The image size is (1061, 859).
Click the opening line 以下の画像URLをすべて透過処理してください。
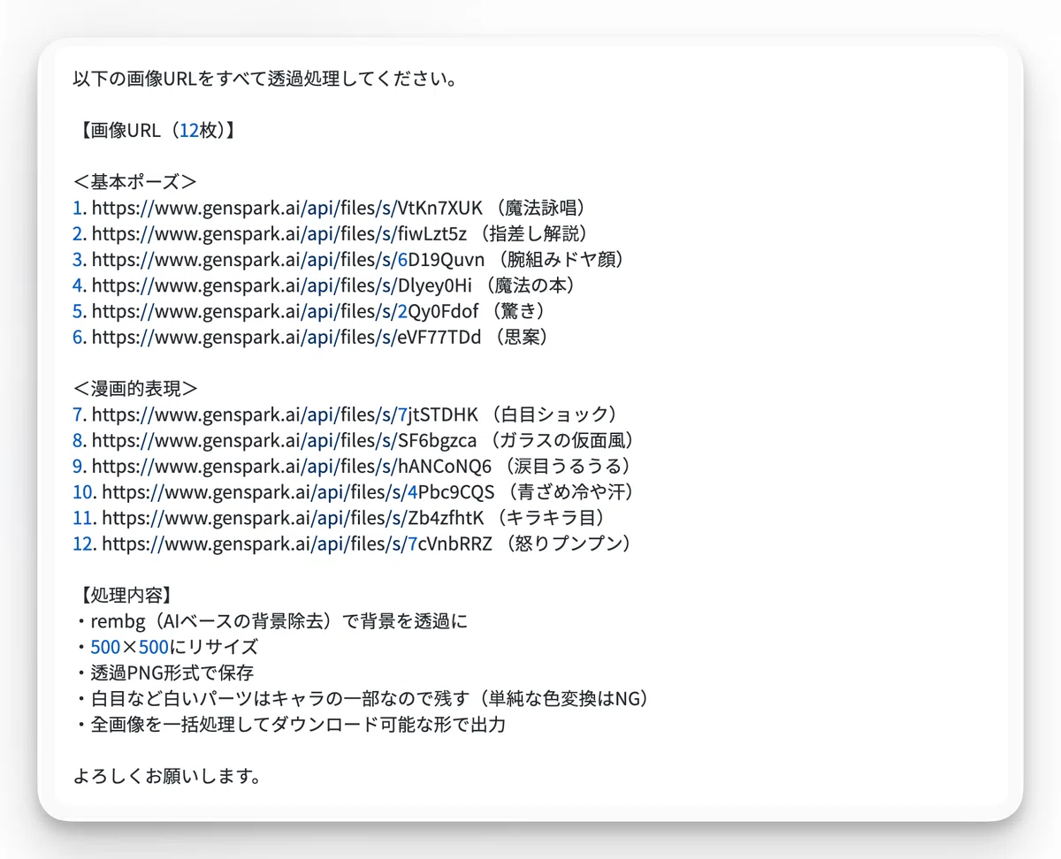click(264, 79)
